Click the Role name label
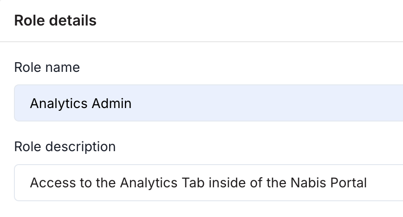Viewport: 403px width, 217px height. coord(47,67)
